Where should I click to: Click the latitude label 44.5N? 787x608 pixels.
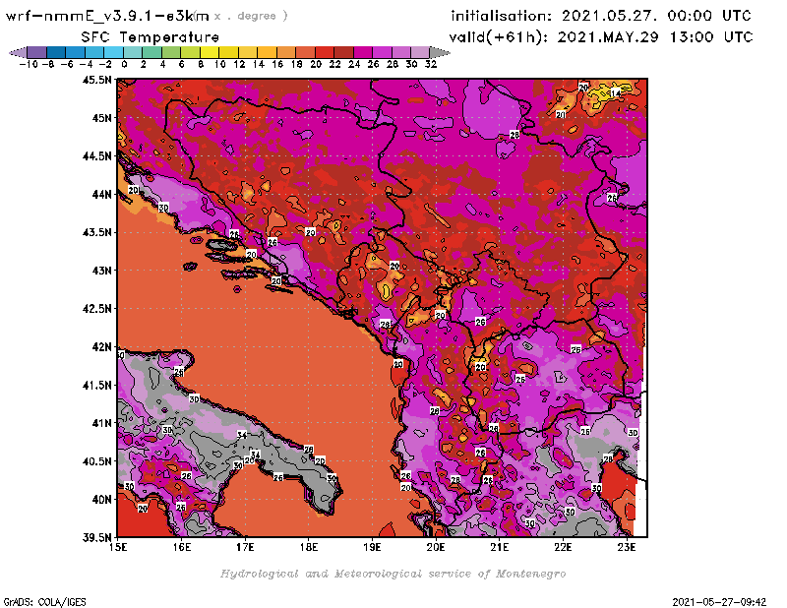tap(96, 156)
